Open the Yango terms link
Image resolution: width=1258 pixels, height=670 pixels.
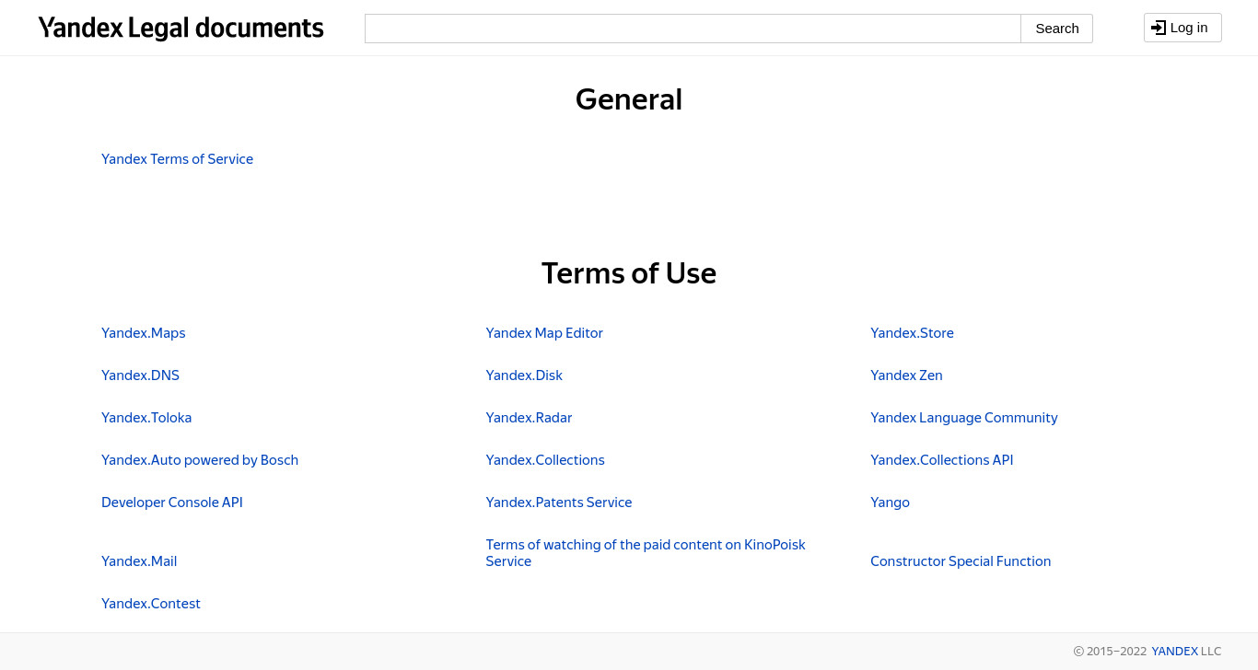(890, 502)
